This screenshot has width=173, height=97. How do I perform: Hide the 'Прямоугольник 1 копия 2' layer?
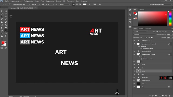pos(134,44)
